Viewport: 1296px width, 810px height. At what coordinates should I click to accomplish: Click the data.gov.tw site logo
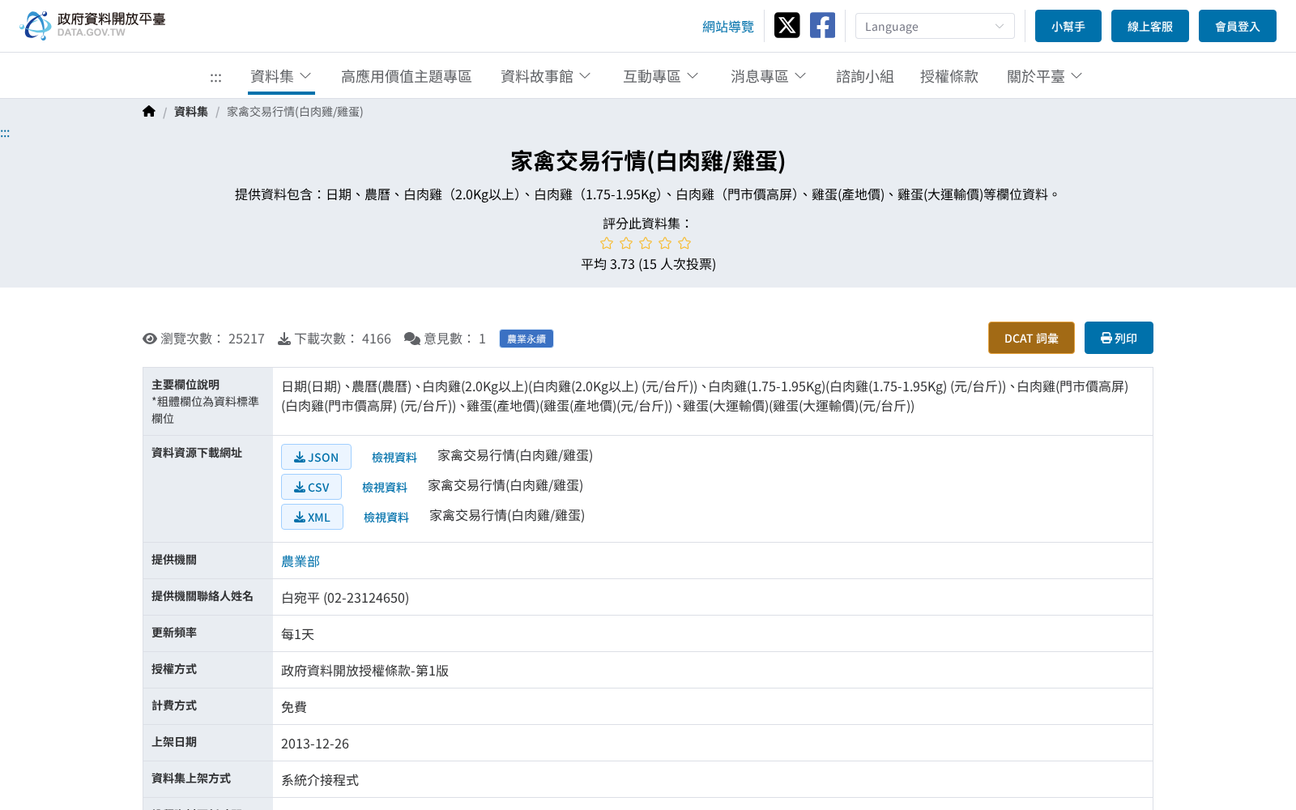click(92, 25)
